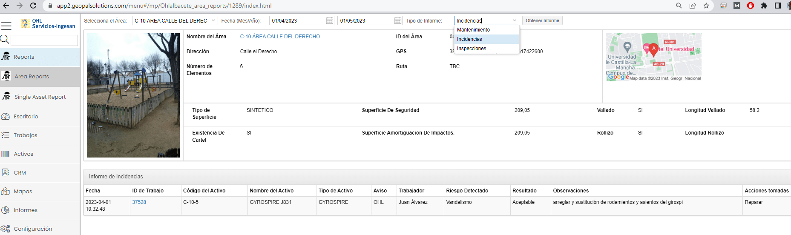791x235 pixels.
Task: Open Single Asset Report menu item
Action: pyautogui.click(x=40, y=97)
